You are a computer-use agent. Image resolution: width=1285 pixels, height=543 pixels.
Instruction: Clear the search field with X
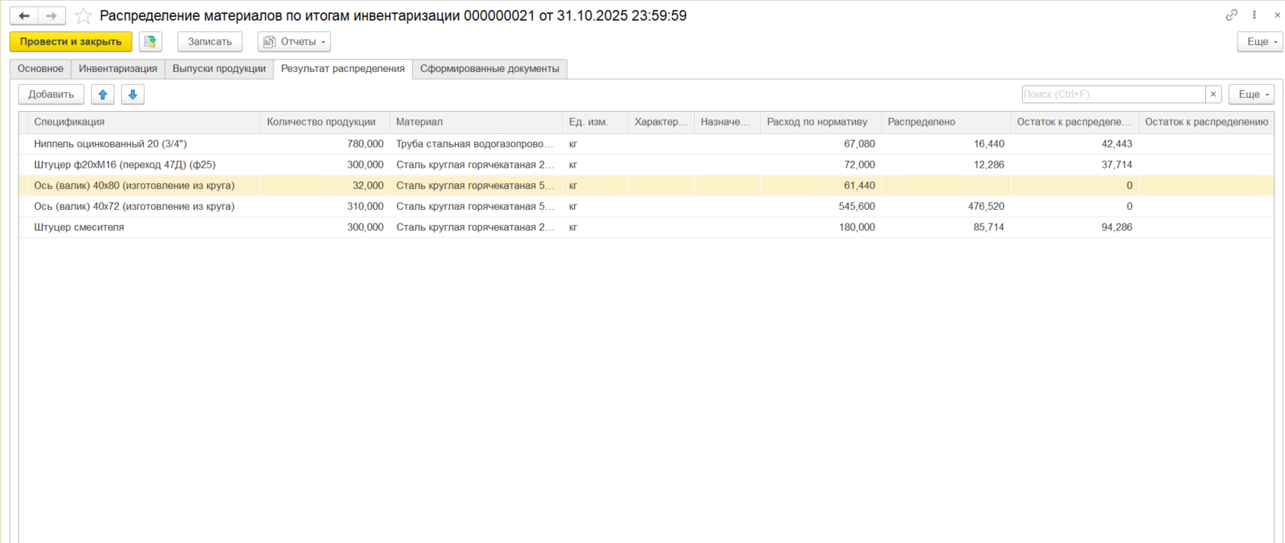click(x=1213, y=94)
